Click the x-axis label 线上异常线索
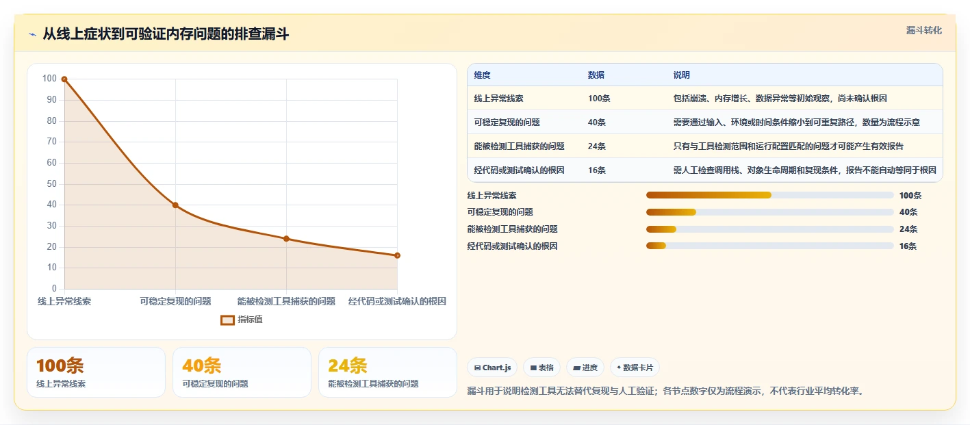 click(x=64, y=301)
